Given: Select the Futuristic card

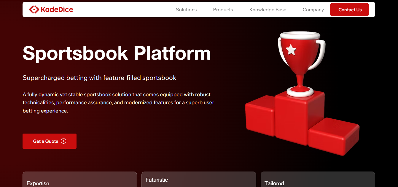Looking at the screenshot, I should [199, 179].
